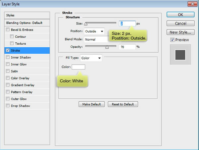Turn on the Texture checkbox
Image resolution: width=199 pixels, height=150 pixels.
point(12,44)
